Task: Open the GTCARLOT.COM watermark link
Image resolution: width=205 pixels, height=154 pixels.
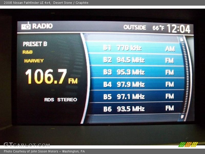Action: tap(27, 145)
